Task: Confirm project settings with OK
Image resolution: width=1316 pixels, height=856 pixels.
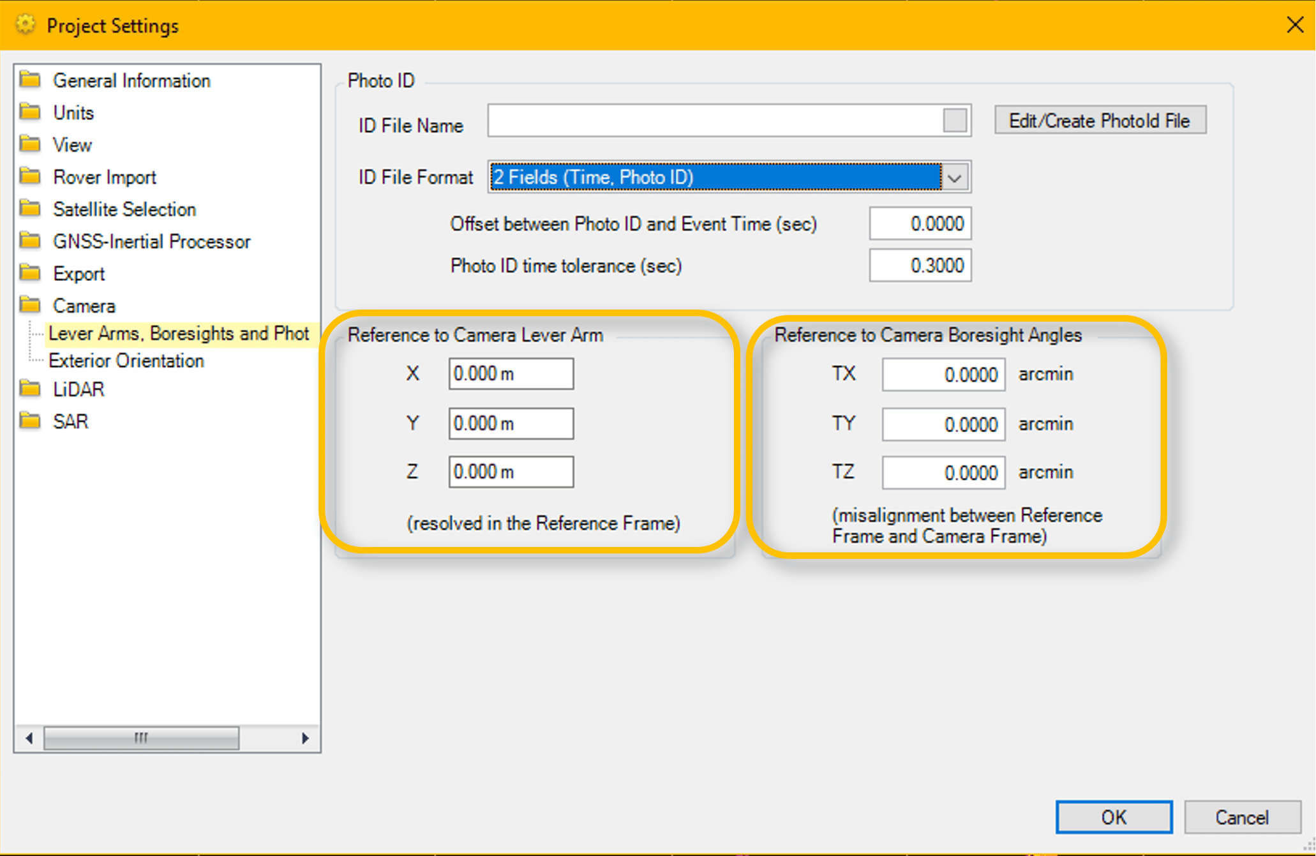Action: [x=1114, y=817]
